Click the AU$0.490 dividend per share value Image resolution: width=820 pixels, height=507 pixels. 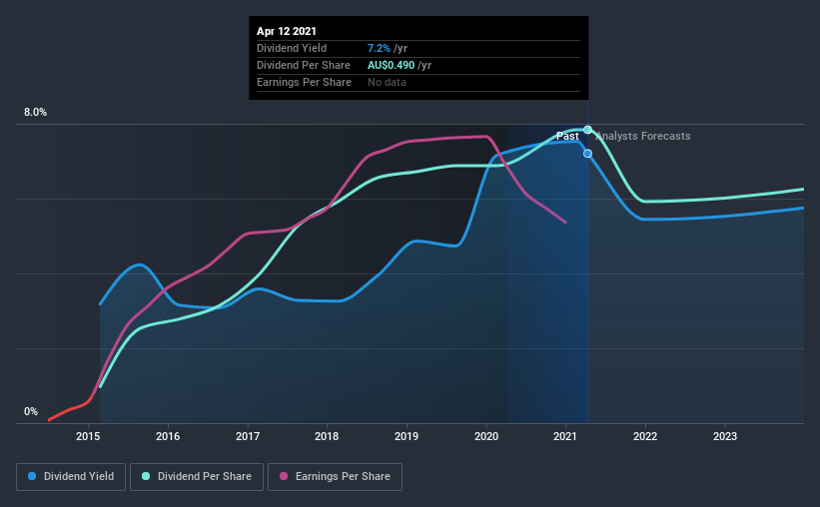(391, 65)
